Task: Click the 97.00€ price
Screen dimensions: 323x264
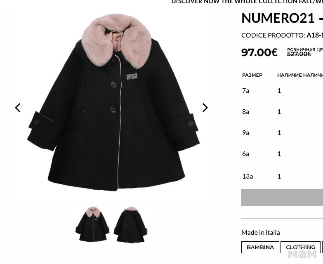Action: 259,52
